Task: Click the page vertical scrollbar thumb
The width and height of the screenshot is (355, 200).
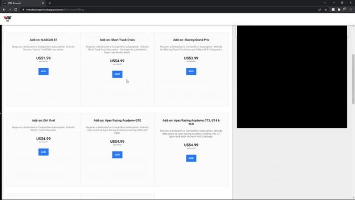Action: 353,79
